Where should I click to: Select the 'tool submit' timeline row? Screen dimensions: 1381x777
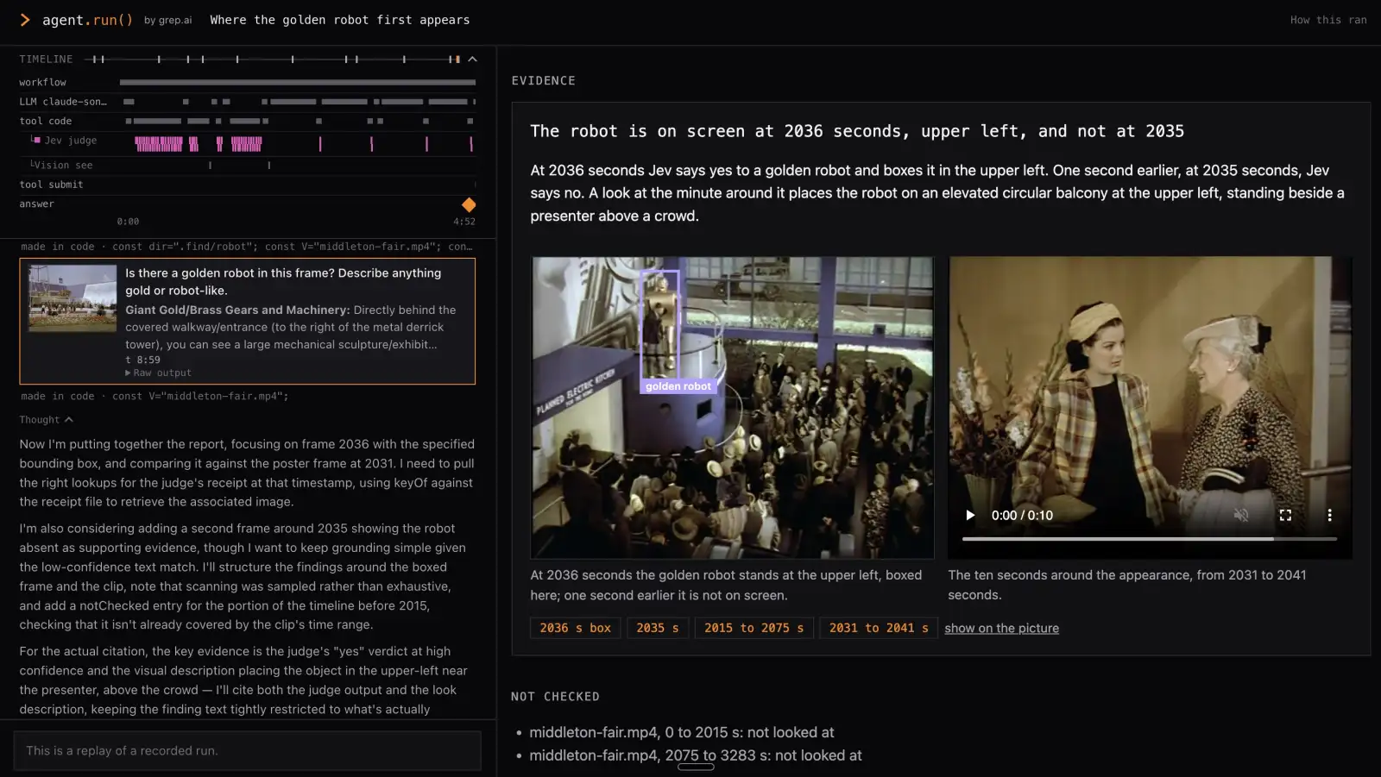pos(247,185)
